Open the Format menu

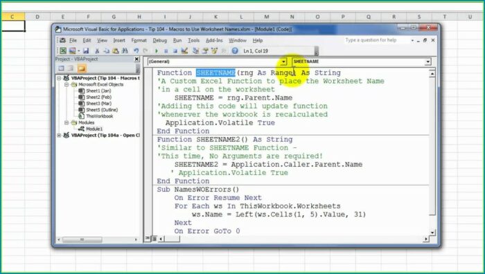[x=139, y=40]
